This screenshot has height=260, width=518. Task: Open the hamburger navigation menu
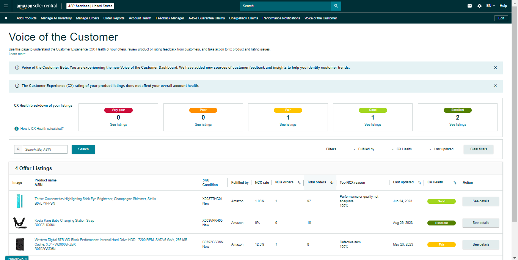tap(6, 6)
